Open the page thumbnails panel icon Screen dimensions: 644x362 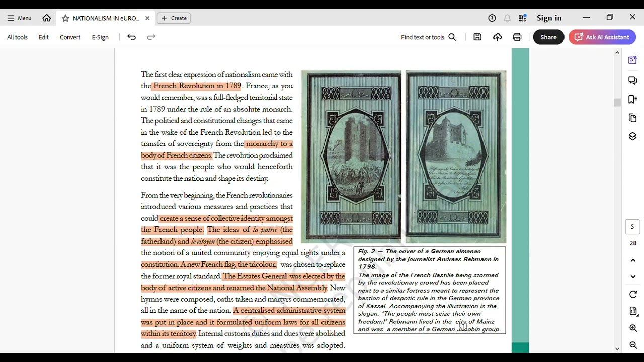633,118
